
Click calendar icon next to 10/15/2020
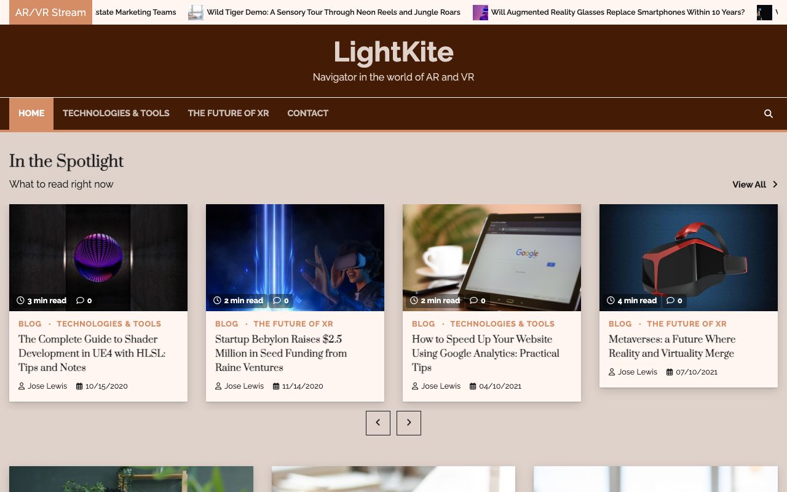coord(79,386)
